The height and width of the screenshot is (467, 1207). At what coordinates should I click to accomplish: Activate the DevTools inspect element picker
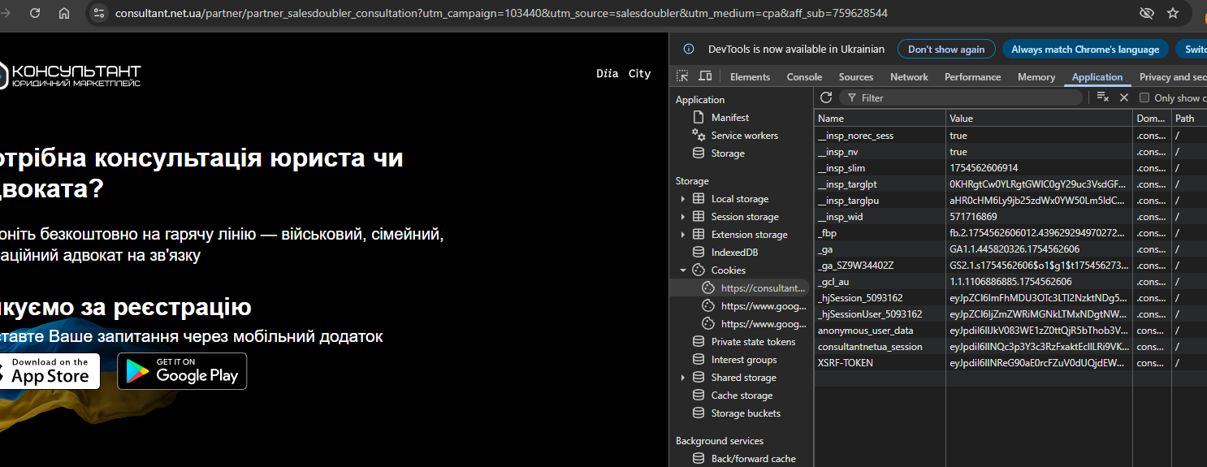683,76
